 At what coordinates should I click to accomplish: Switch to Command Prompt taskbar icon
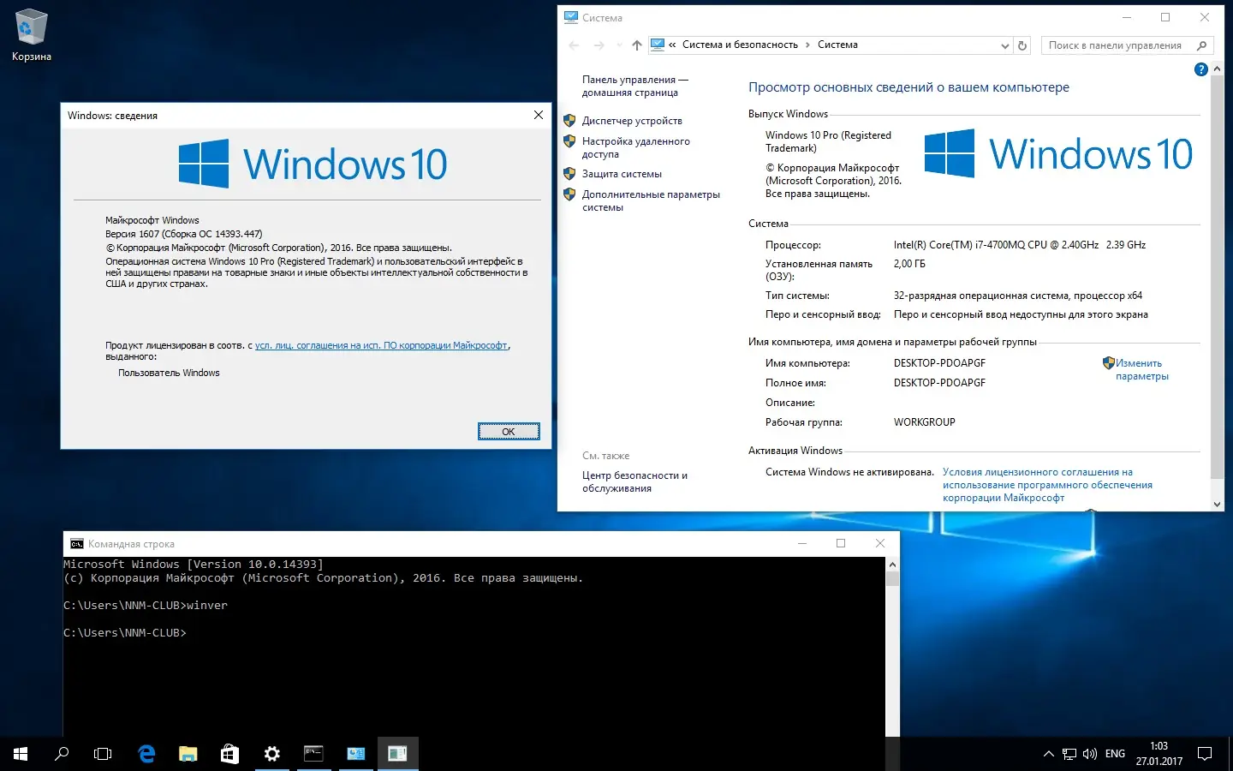click(313, 754)
